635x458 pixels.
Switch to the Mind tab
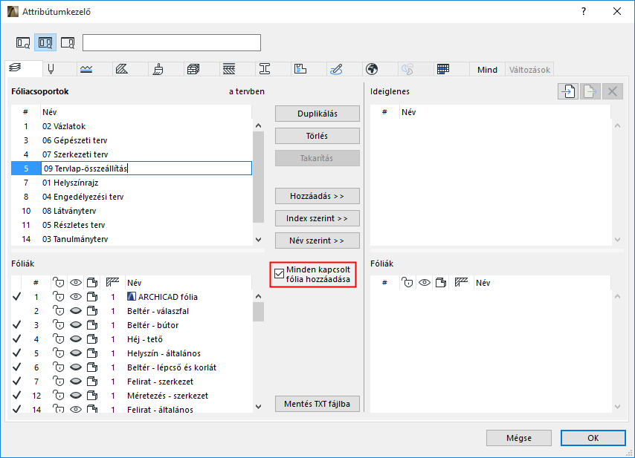[487, 70]
